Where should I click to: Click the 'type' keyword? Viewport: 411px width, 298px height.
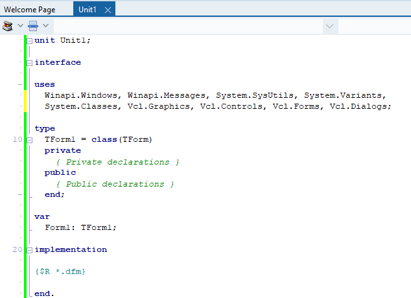[x=45, y=128]
